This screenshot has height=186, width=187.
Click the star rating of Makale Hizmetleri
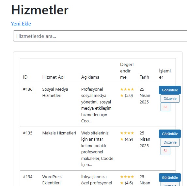coord(127,136)
